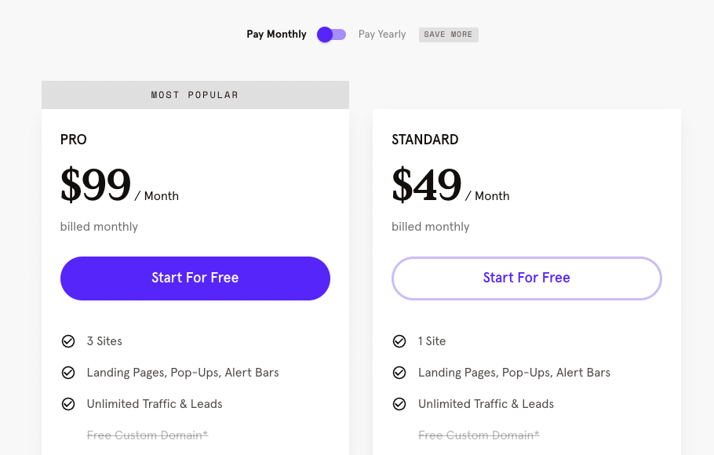Click Standard plan Landing Pages checkmark icon

[399, 373]
